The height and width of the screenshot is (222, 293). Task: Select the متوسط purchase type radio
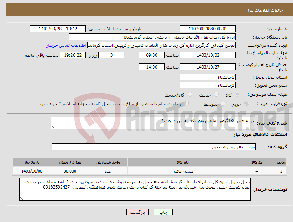(x=223, y=103)
